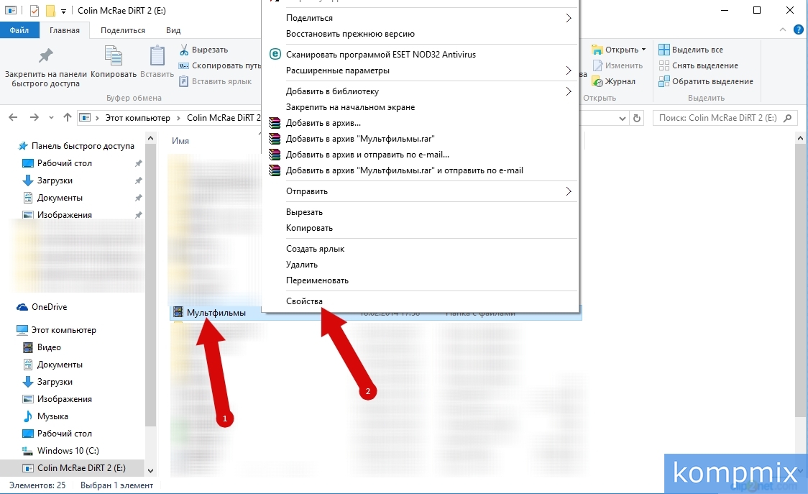The width and height of the screenshot is (808, 494).
Task: Click Этот компьютер in the address breadcrumb
Action: point(137,118)
